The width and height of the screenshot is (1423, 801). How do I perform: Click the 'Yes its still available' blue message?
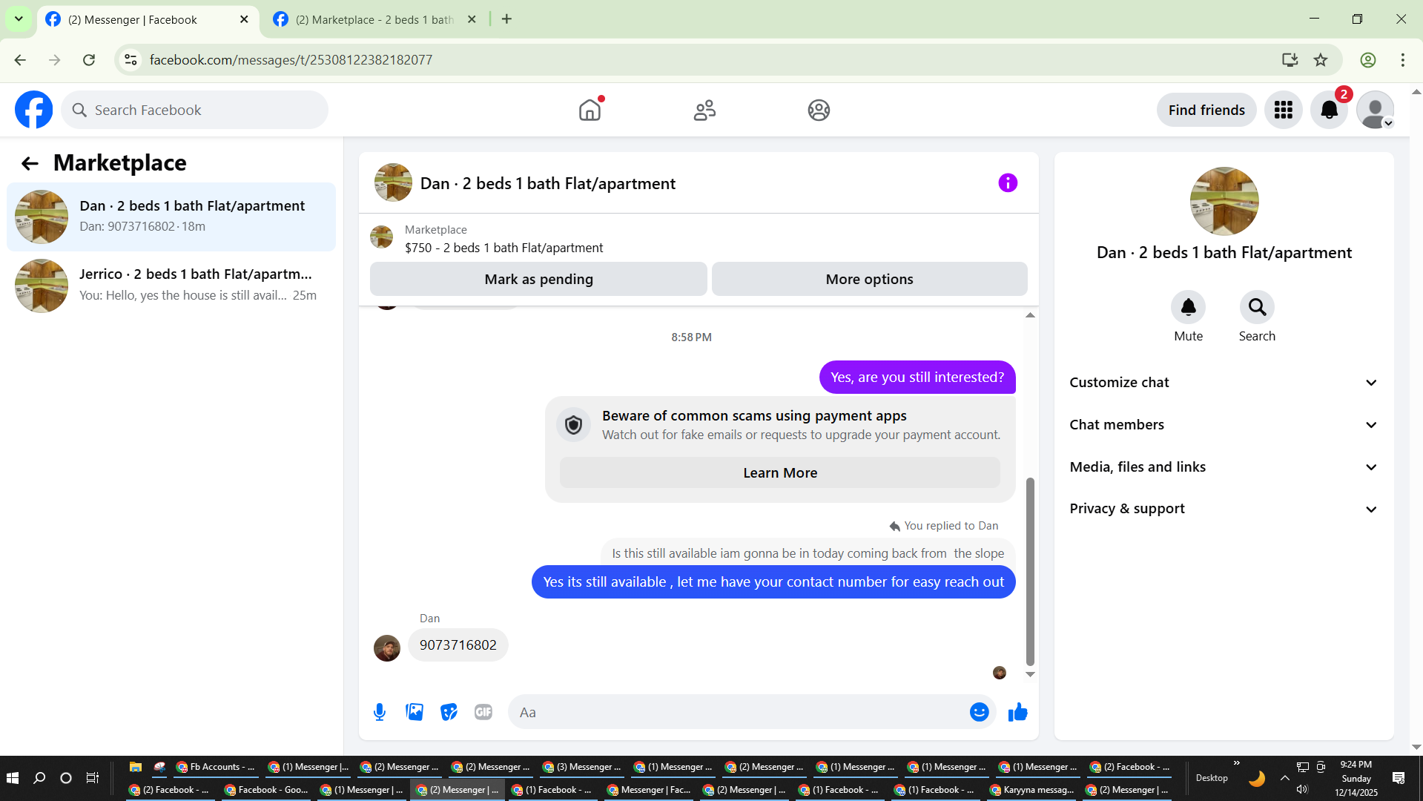[x=773, y=582]
